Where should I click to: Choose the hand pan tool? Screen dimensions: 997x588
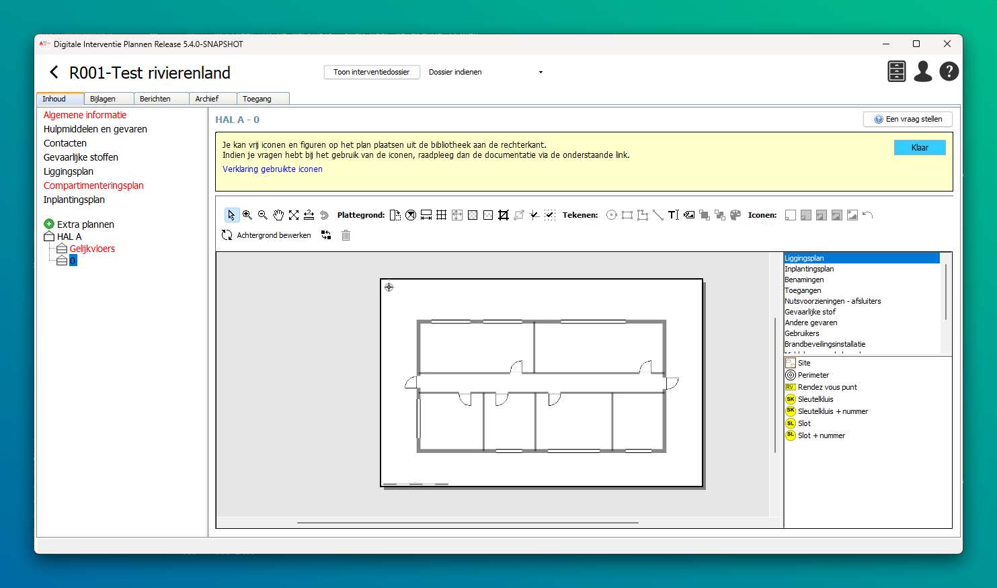coord(278,215)
